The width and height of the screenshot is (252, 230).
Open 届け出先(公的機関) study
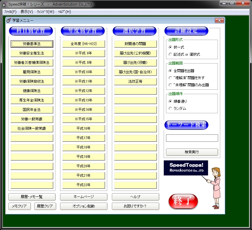(135, 53)
